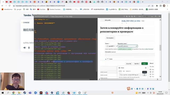Click the highlighted 'информацию о репозитории' line in editor
The image size is (170, 95).
63,61
